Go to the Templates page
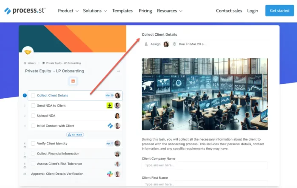Image resolution: width=297 pixels, height=188 pixels. click(122, 11)
